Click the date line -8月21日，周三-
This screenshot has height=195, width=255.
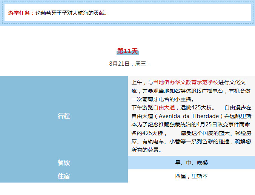coord(127,63)
